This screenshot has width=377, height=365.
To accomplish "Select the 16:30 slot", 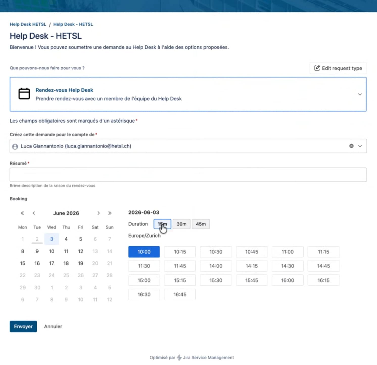I will tap(144, 294).
